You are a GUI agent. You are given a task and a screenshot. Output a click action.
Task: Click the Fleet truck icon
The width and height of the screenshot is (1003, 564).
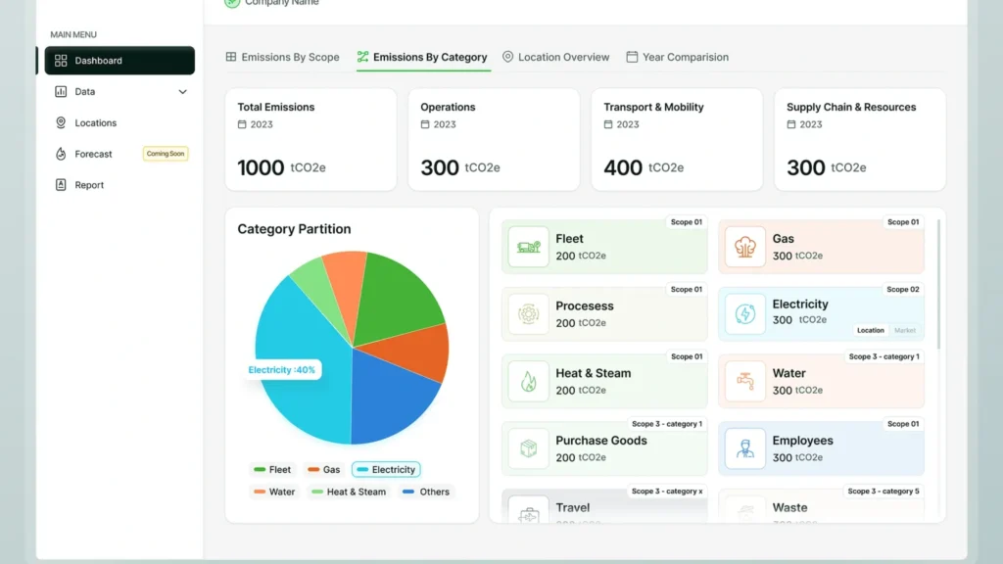(528, 247)
